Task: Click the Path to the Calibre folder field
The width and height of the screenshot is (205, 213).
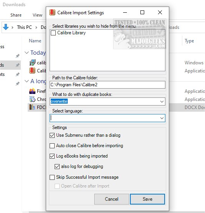Action: (x=107, y=85)
